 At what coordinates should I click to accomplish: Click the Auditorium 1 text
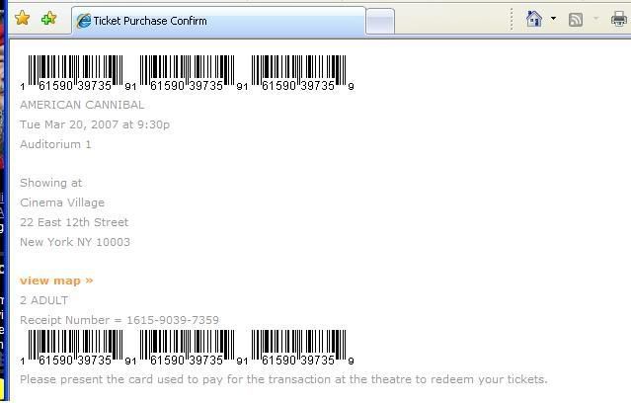(x=55, y=144)
